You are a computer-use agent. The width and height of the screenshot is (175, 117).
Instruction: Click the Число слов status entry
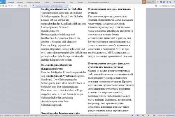click(54, 116)
